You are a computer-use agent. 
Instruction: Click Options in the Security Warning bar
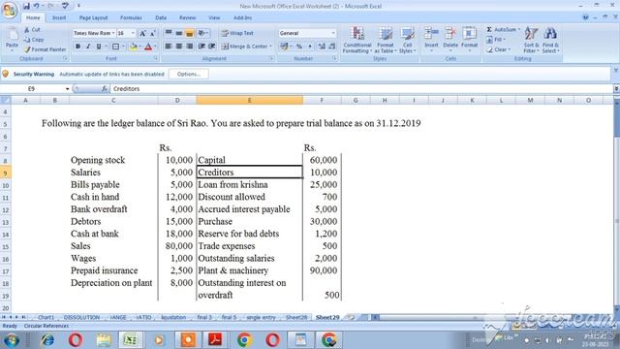(x=189, y=74)
